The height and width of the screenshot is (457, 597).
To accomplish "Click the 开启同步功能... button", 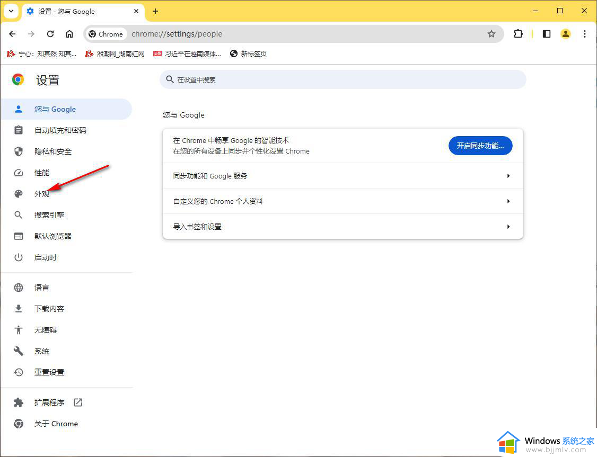I will (480, 146).
